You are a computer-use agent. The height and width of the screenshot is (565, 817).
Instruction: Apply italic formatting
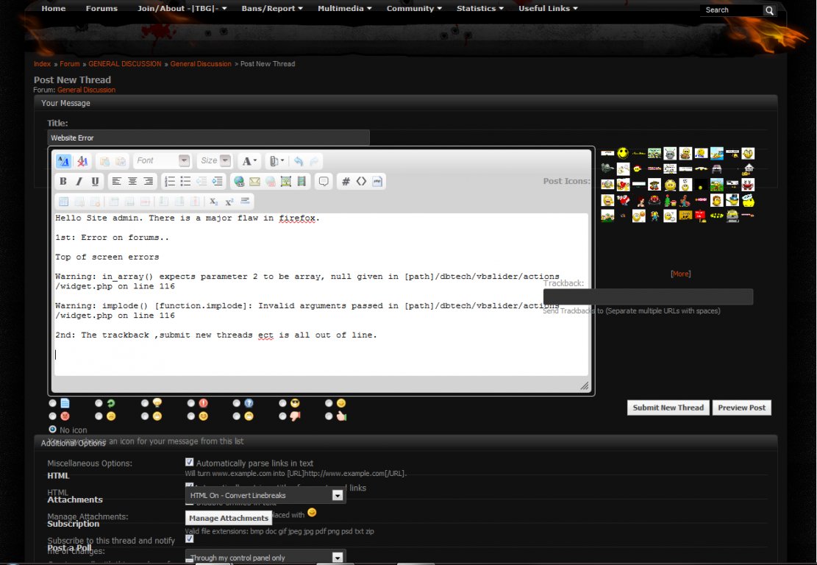click(x=79, y=182)
